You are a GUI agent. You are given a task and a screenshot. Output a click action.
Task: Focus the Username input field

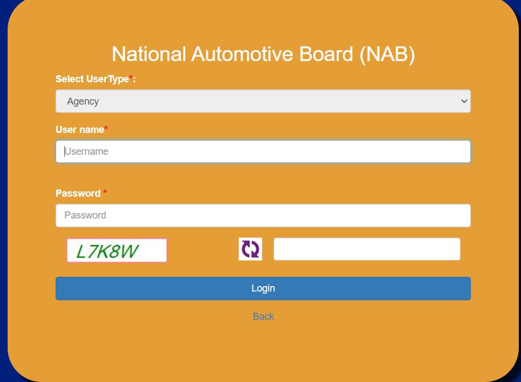pos(263,151)
